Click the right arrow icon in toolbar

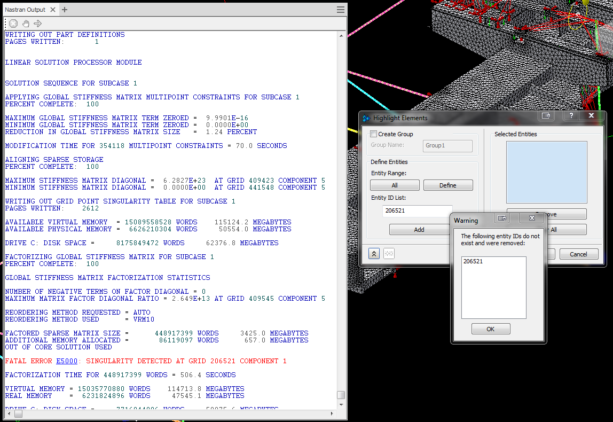tap(38, 24)
